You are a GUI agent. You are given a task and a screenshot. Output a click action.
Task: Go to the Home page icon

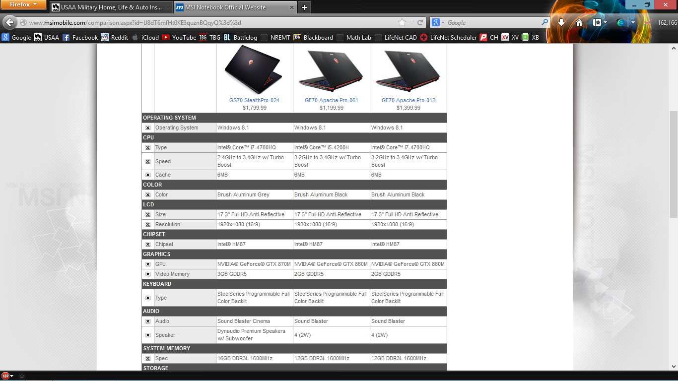(x=579, y=22)
